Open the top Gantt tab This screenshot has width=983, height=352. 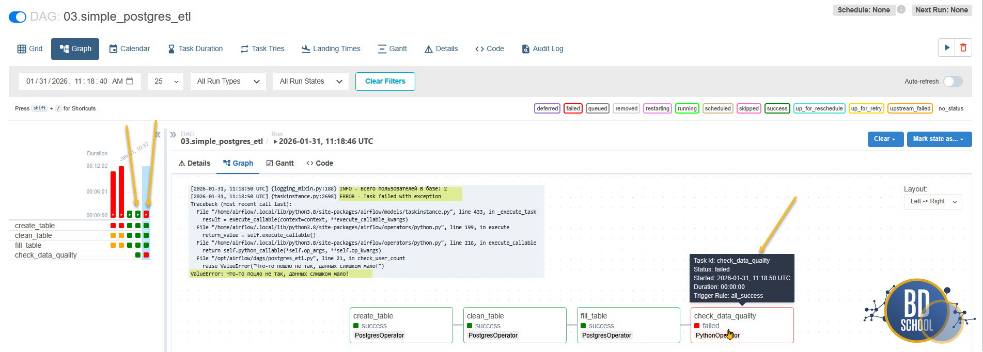click(393, 49)
